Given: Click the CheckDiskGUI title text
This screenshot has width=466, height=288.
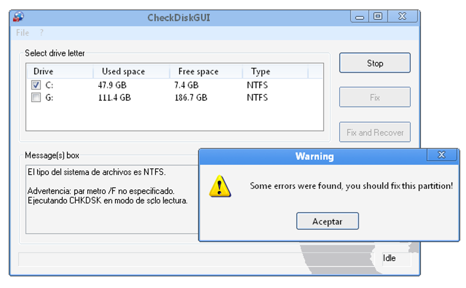Looking at the screenshot, I should [x=179, y=18].
